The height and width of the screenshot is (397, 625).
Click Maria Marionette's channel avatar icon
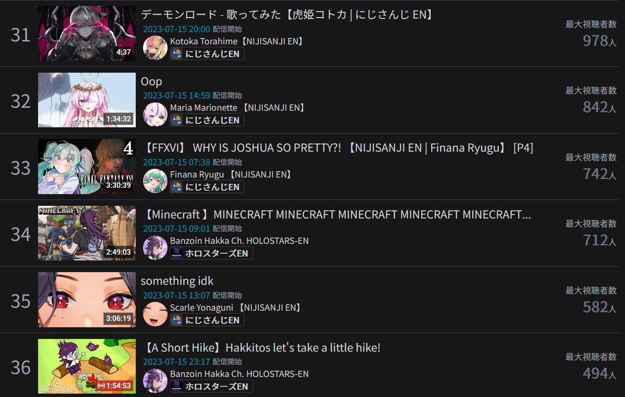pyautogui.click(x=155, y=114)
